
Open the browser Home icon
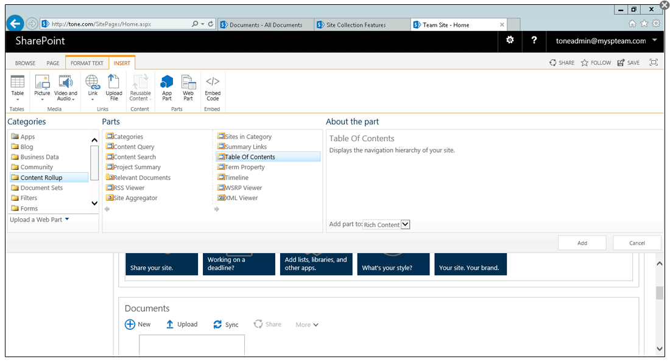point(632,24)
